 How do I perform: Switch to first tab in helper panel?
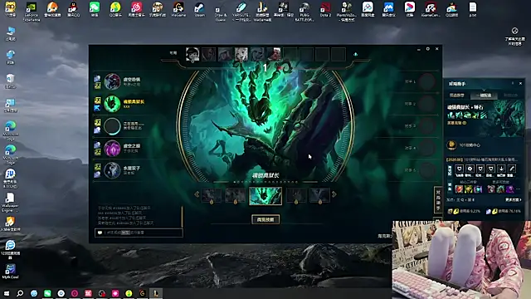click(x=457, y=96)
